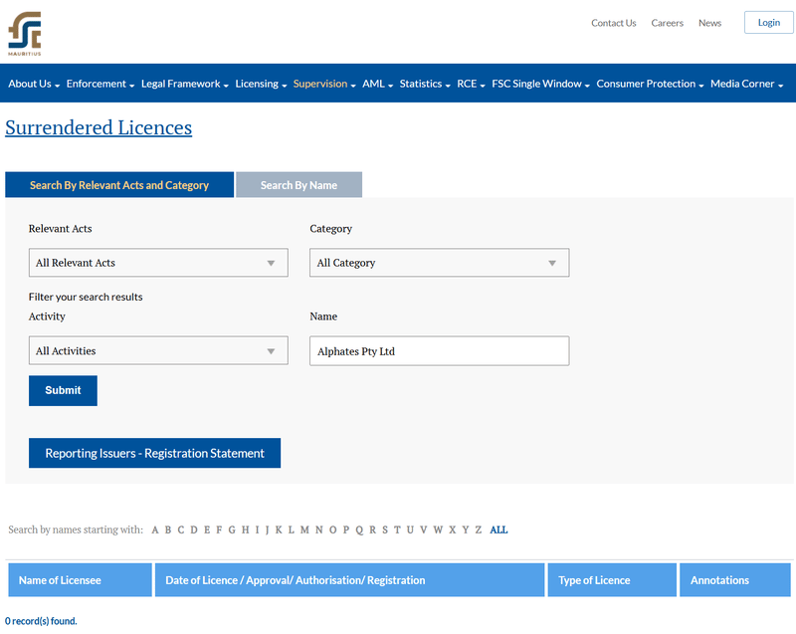Screen dimensions: 796x634
Task: Click the FSC Mauritius logo
Action: coord(24,34)
